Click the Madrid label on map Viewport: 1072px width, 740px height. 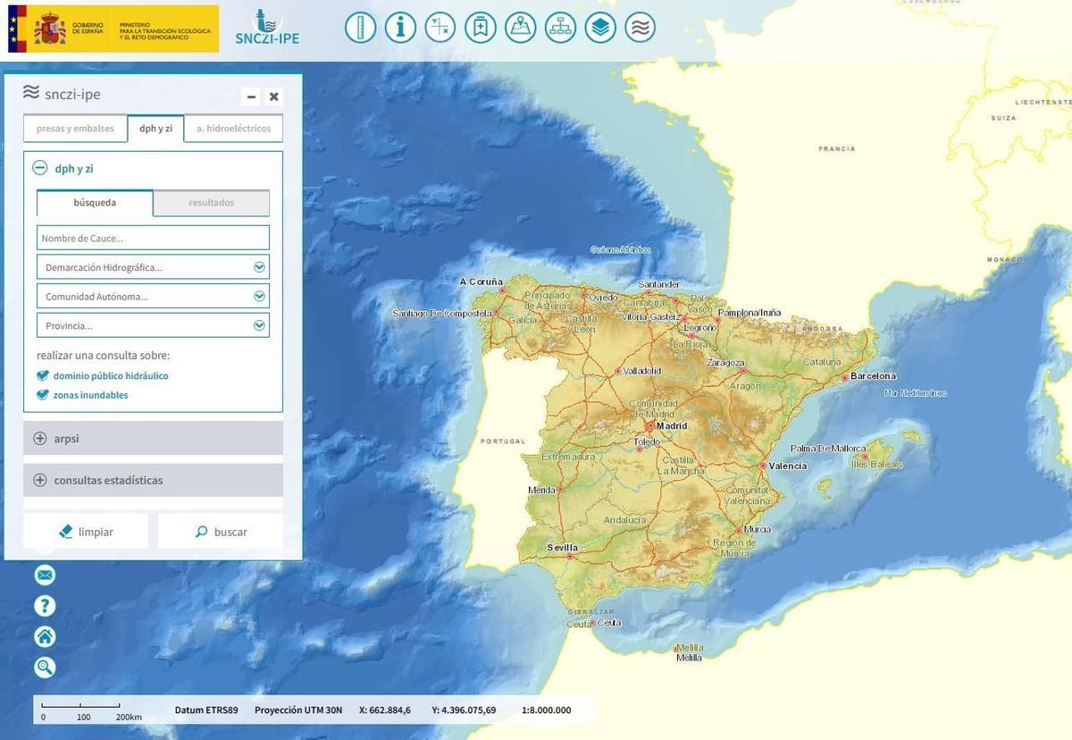click(672, 426)
